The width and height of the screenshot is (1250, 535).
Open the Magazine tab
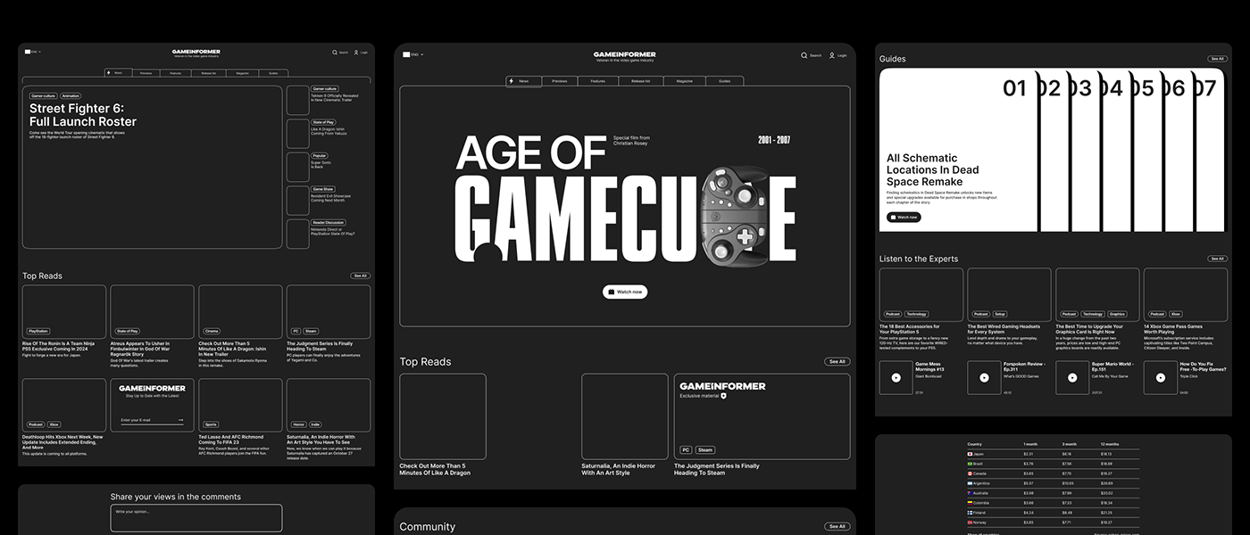(x=685, y=80)
